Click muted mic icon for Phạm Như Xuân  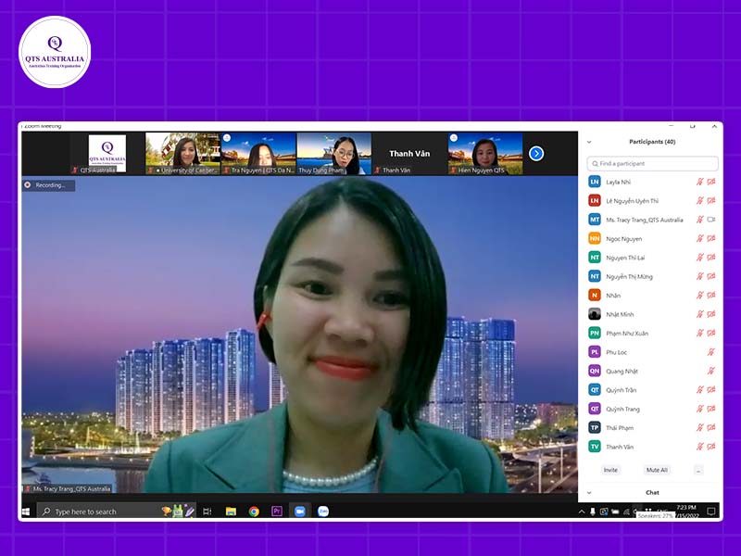pos(700,333)
